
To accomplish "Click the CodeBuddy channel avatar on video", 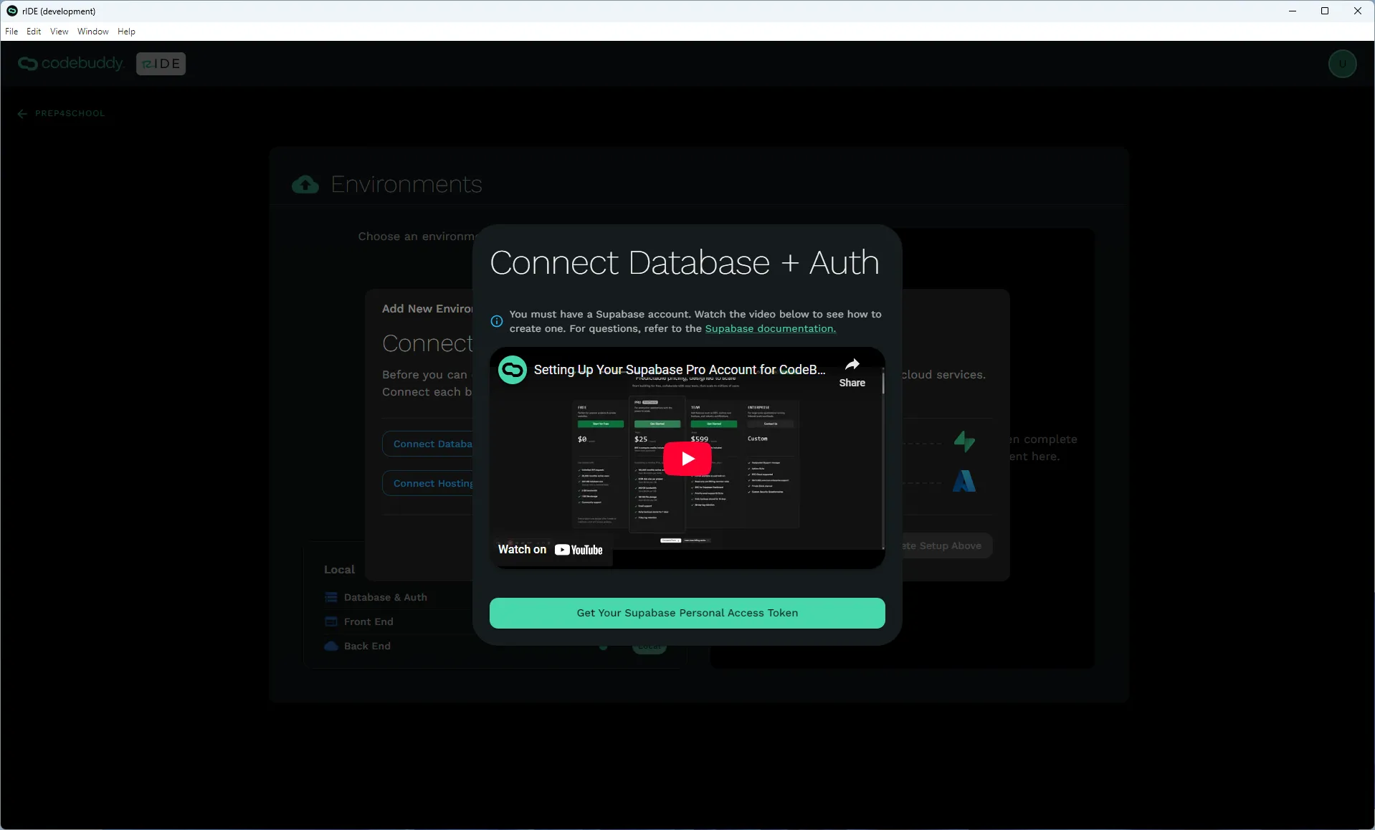I will 513,370.
